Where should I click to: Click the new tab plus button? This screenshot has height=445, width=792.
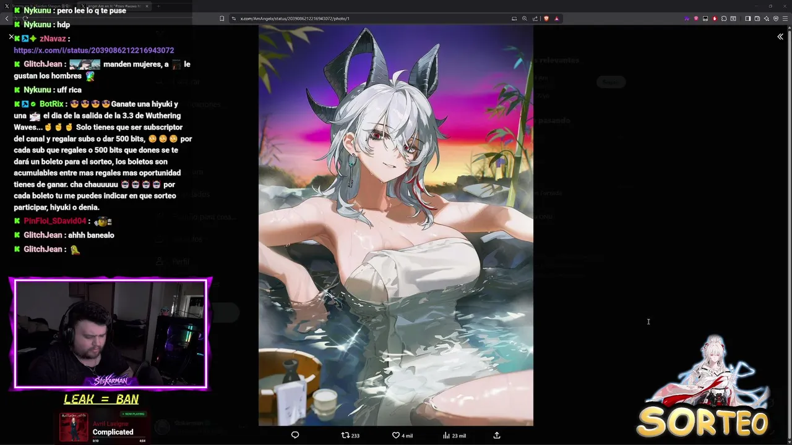point(158,6)
